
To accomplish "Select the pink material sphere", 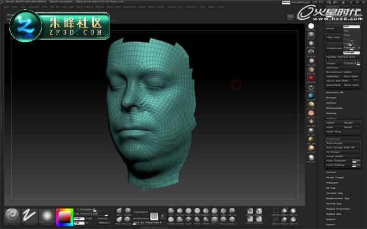I will click(311, 113).
